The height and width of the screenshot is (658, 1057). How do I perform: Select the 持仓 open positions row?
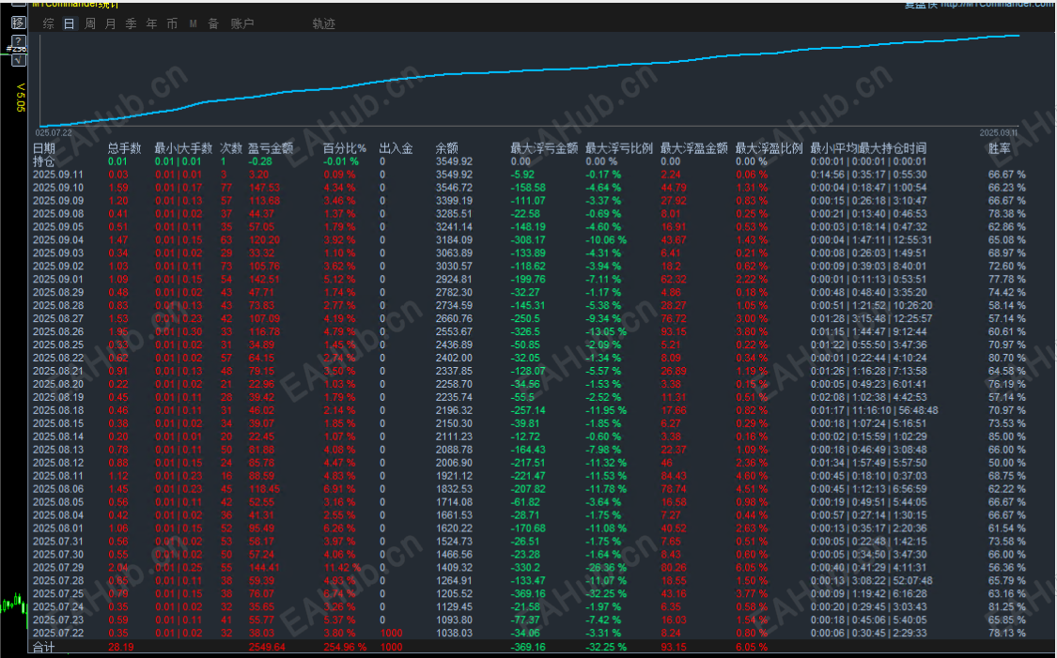pyautogui.click(x=529, y=161)
